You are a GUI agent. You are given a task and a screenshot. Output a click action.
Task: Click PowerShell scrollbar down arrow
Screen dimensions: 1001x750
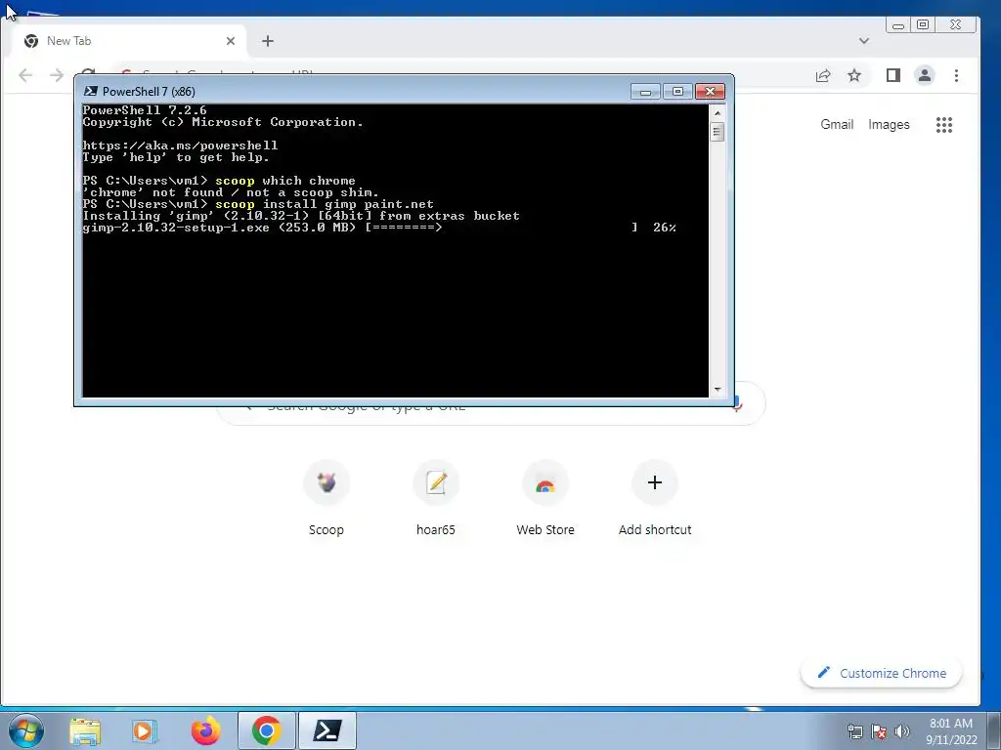718,389
